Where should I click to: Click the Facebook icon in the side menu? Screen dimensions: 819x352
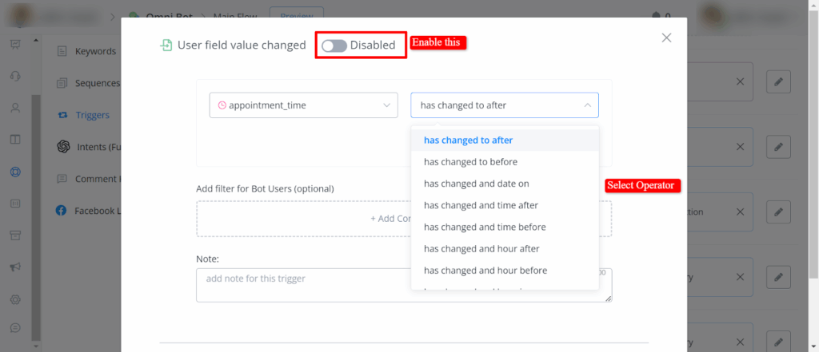pos(61,211)
